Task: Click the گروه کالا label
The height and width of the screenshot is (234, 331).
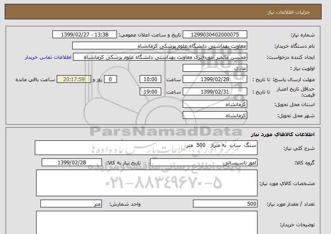Action: click(x=305, y=163)
